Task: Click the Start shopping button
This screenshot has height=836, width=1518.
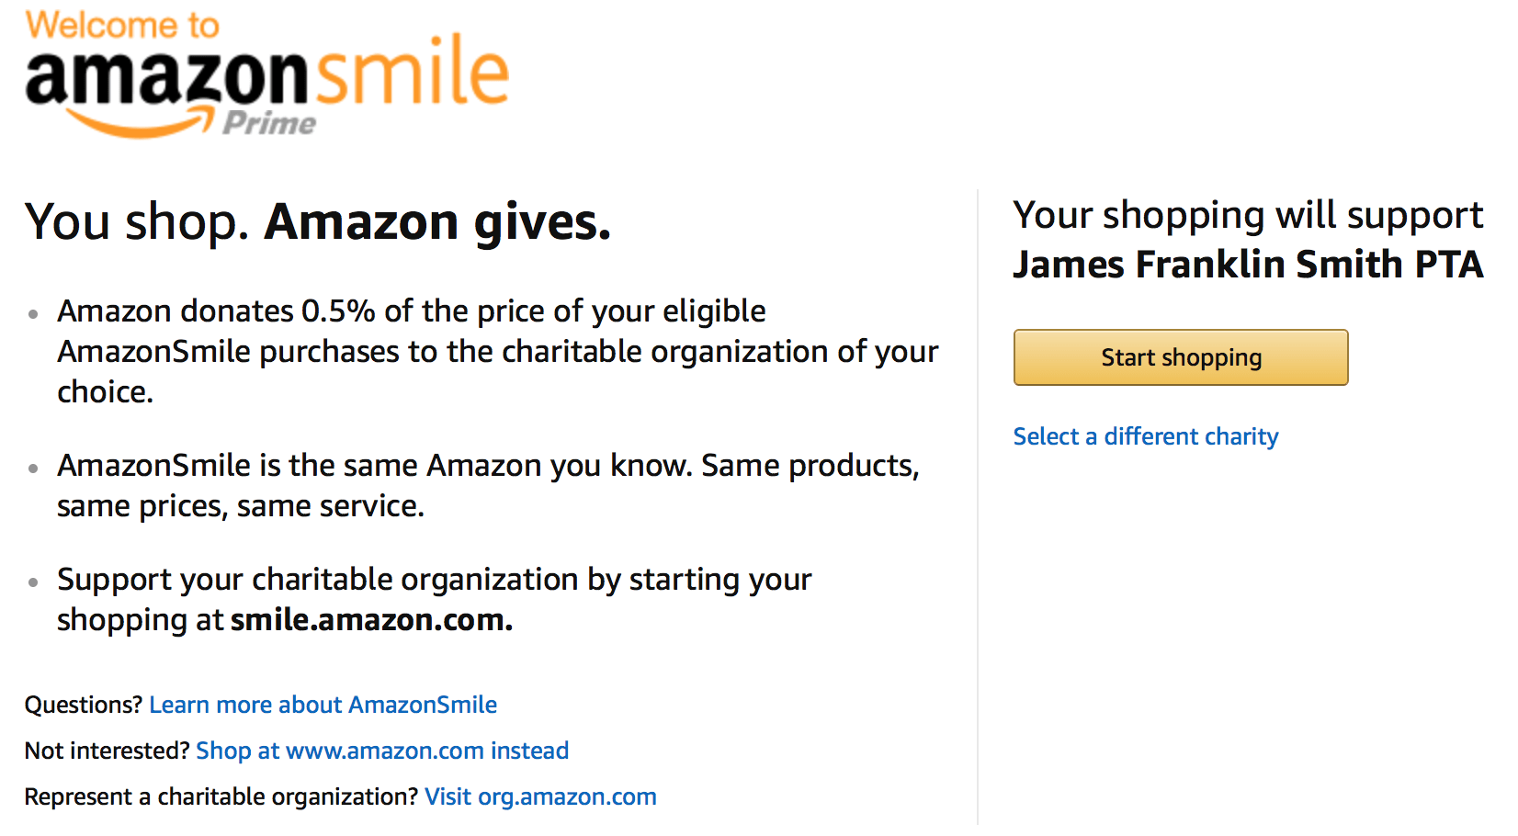Action: tap(1181, 357)
